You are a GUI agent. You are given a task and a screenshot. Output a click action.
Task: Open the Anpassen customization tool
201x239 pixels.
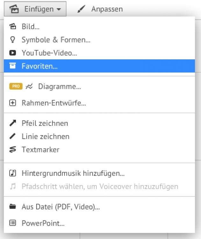[107, 9]
